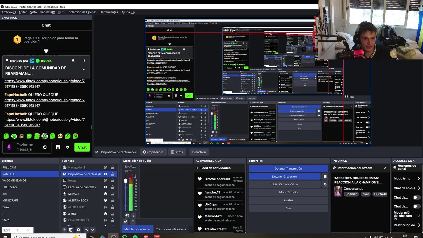Edit stream information with pencil icon
423x238 pixels.
pyautogui.click(x=385, y=168)
